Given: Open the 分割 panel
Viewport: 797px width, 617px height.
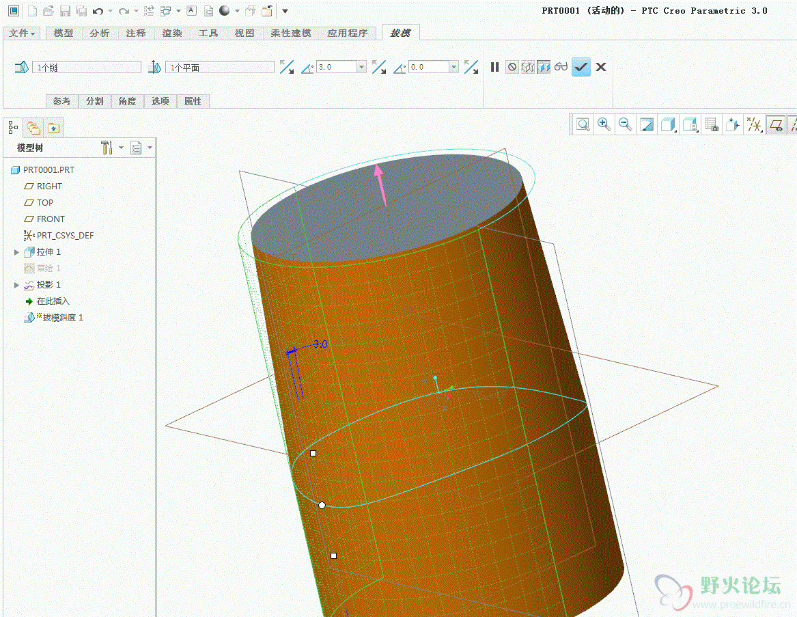Looking at the screenshot, I should 94,101.
